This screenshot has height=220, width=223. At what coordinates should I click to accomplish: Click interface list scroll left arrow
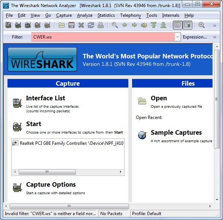tap(15, 172)
